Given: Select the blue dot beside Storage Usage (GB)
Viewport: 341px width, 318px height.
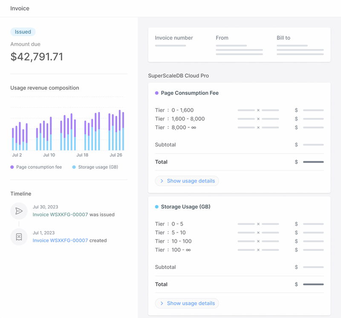Looking at the screenshot, I should pos(156,206).
